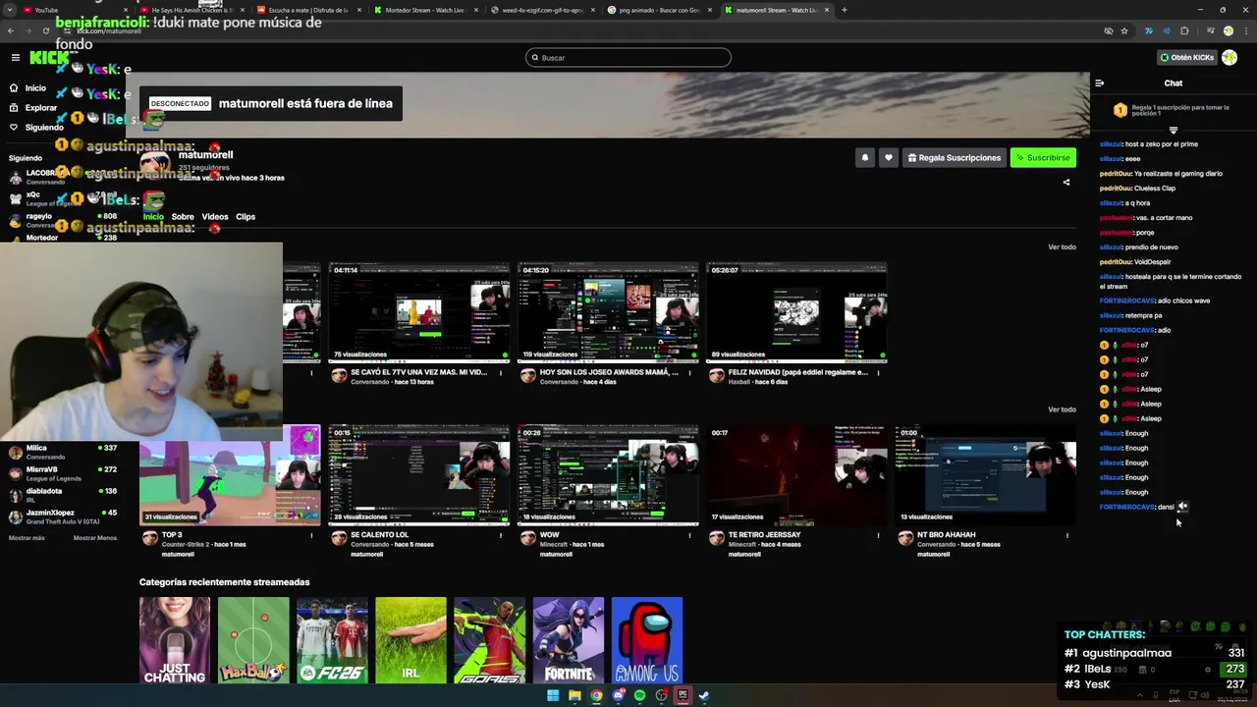1257x707 pixels.
Task: Open the video HOY SON LOS JOSEO AWARDS
Action: (608, 312)
